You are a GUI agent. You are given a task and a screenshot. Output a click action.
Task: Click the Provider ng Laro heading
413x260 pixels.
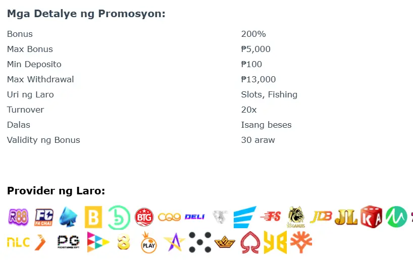pyautogui.click(x=56, y=191)
